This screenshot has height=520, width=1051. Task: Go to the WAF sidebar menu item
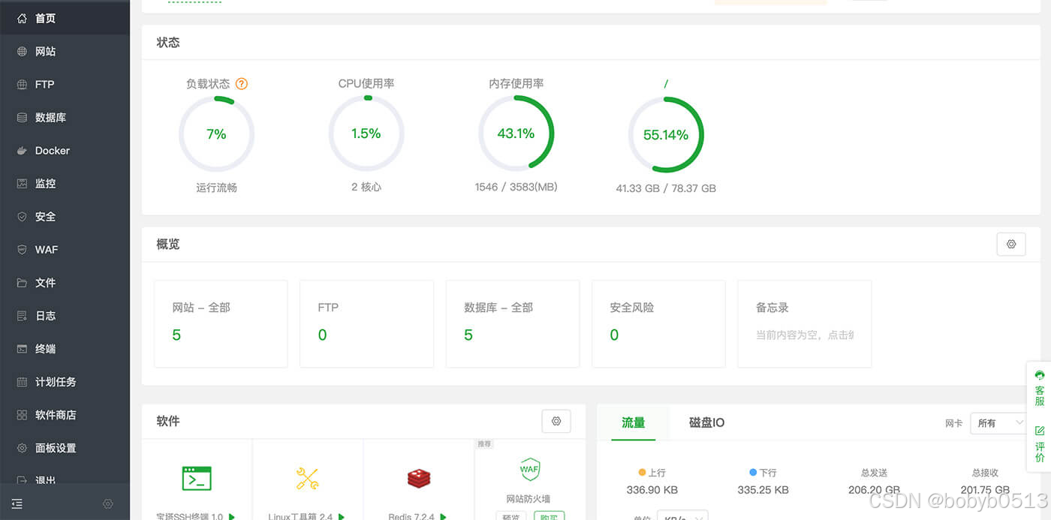(65, 249)
